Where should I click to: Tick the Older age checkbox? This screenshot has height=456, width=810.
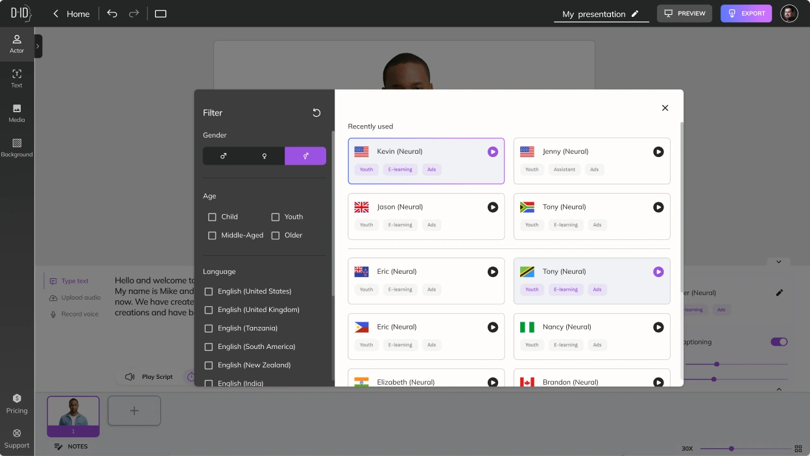(x=276, y=235)
